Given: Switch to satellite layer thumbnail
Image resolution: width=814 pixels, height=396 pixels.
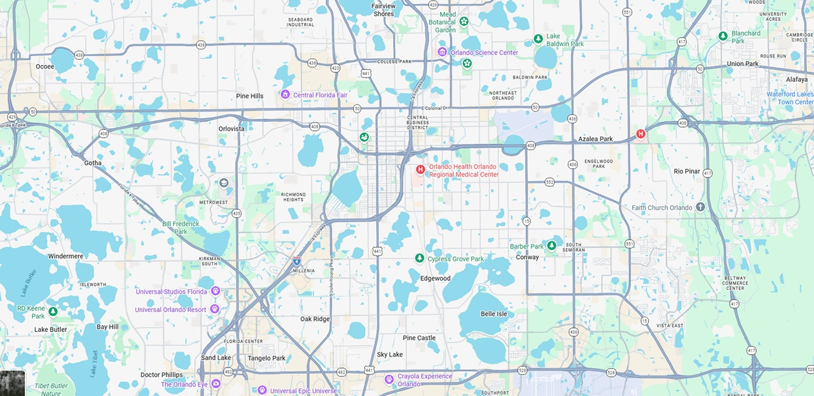Looking at the screenshot, I should tap(12, 383).
